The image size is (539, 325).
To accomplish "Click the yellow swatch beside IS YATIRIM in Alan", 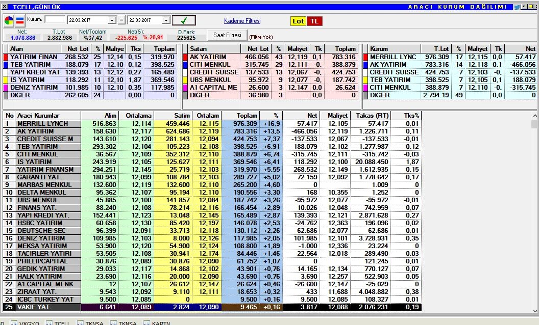I will 6,80.
